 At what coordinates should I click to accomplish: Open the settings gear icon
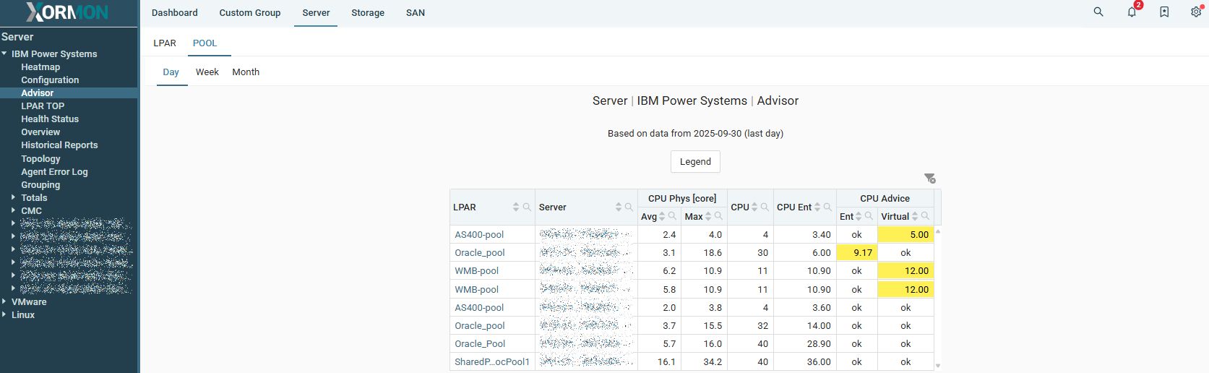(x=1196, y=12)
